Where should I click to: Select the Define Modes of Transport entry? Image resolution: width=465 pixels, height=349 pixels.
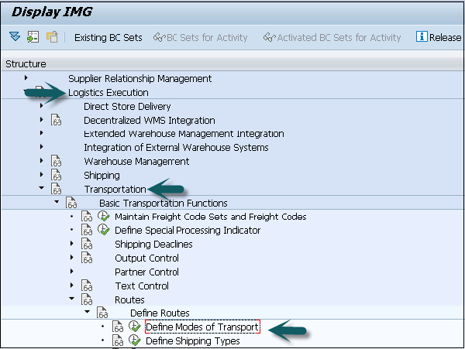(x=202, y=327)
